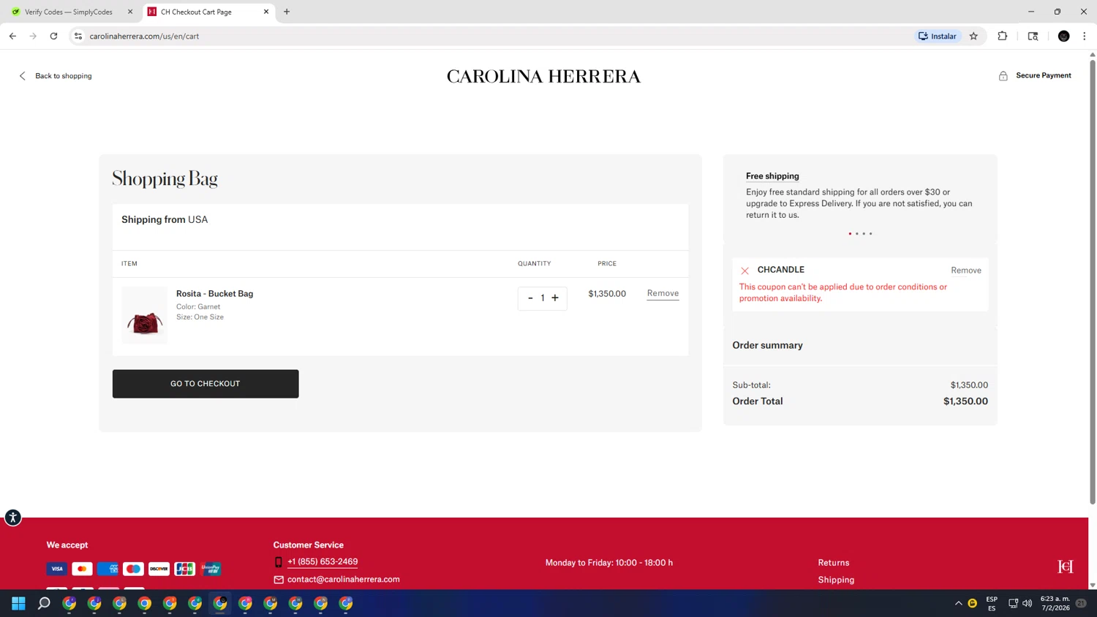Open the browser side panel icon

click(x=1033, y=36)
